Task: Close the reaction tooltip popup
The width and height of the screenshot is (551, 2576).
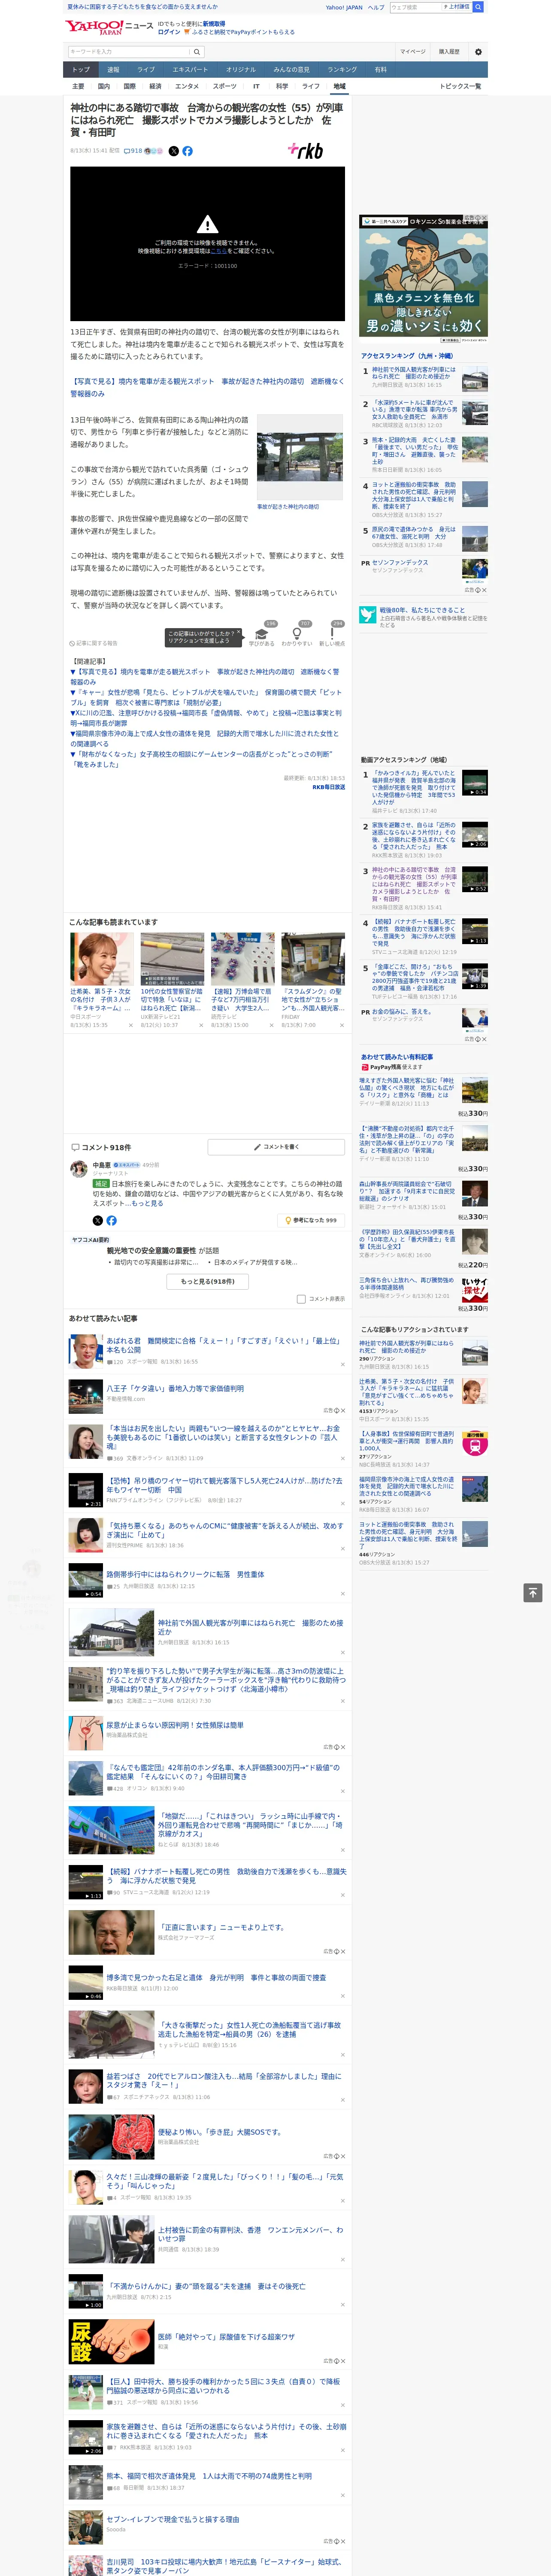Action: click(239, 633)
